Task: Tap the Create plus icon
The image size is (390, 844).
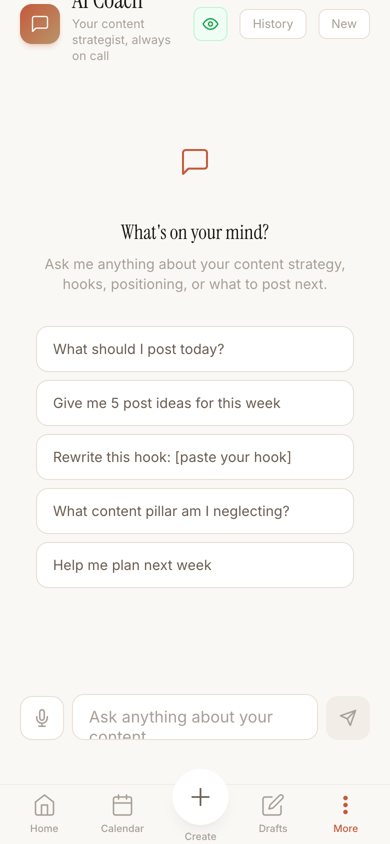Action: coord(200,797)
